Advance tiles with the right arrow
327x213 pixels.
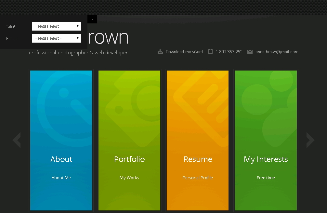click(x=310, y=140)
